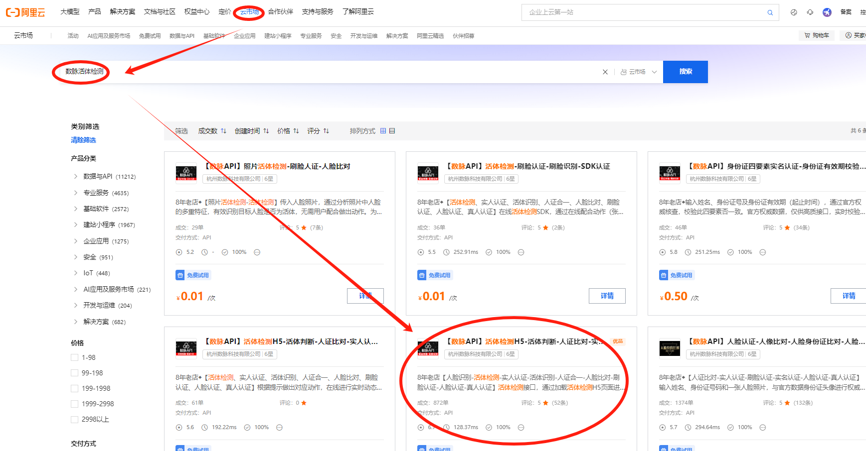The height and width of the screenshot is (451, 866).
Task: Check the 99-198 price filter
Action: 75,373
